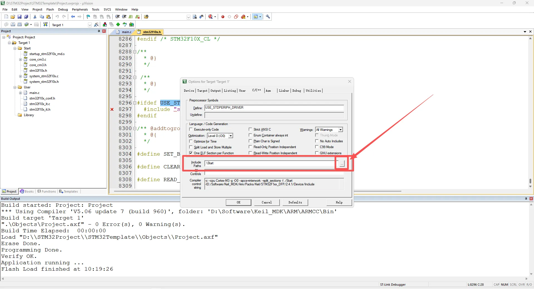Open the Optimization level dropdown

tap(231, 136)
